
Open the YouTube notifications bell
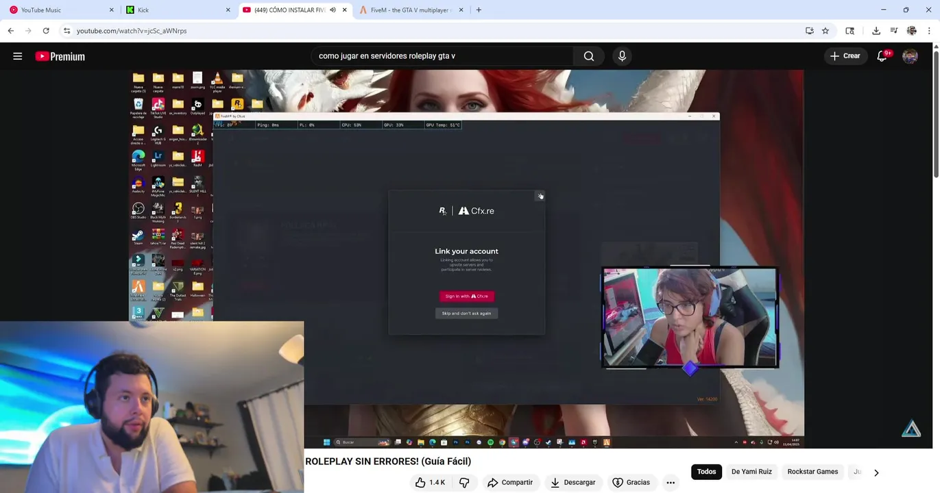coord(882,56)
